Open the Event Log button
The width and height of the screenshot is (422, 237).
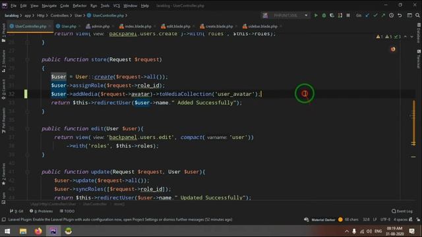click(x=402, y=211)
